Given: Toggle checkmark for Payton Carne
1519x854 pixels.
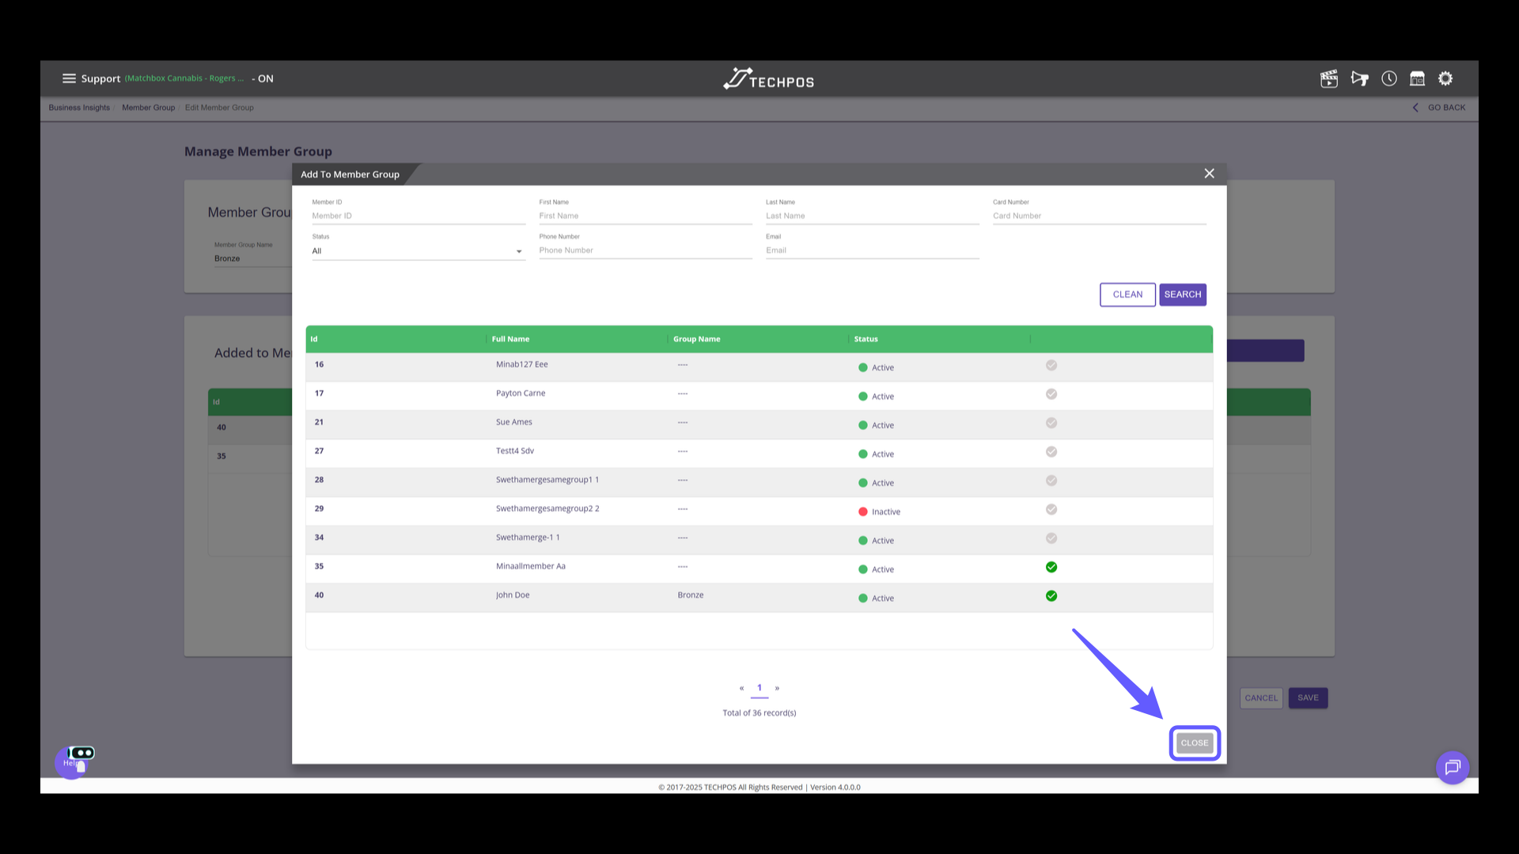Looking at the screenshot, I should point(1051,394).
